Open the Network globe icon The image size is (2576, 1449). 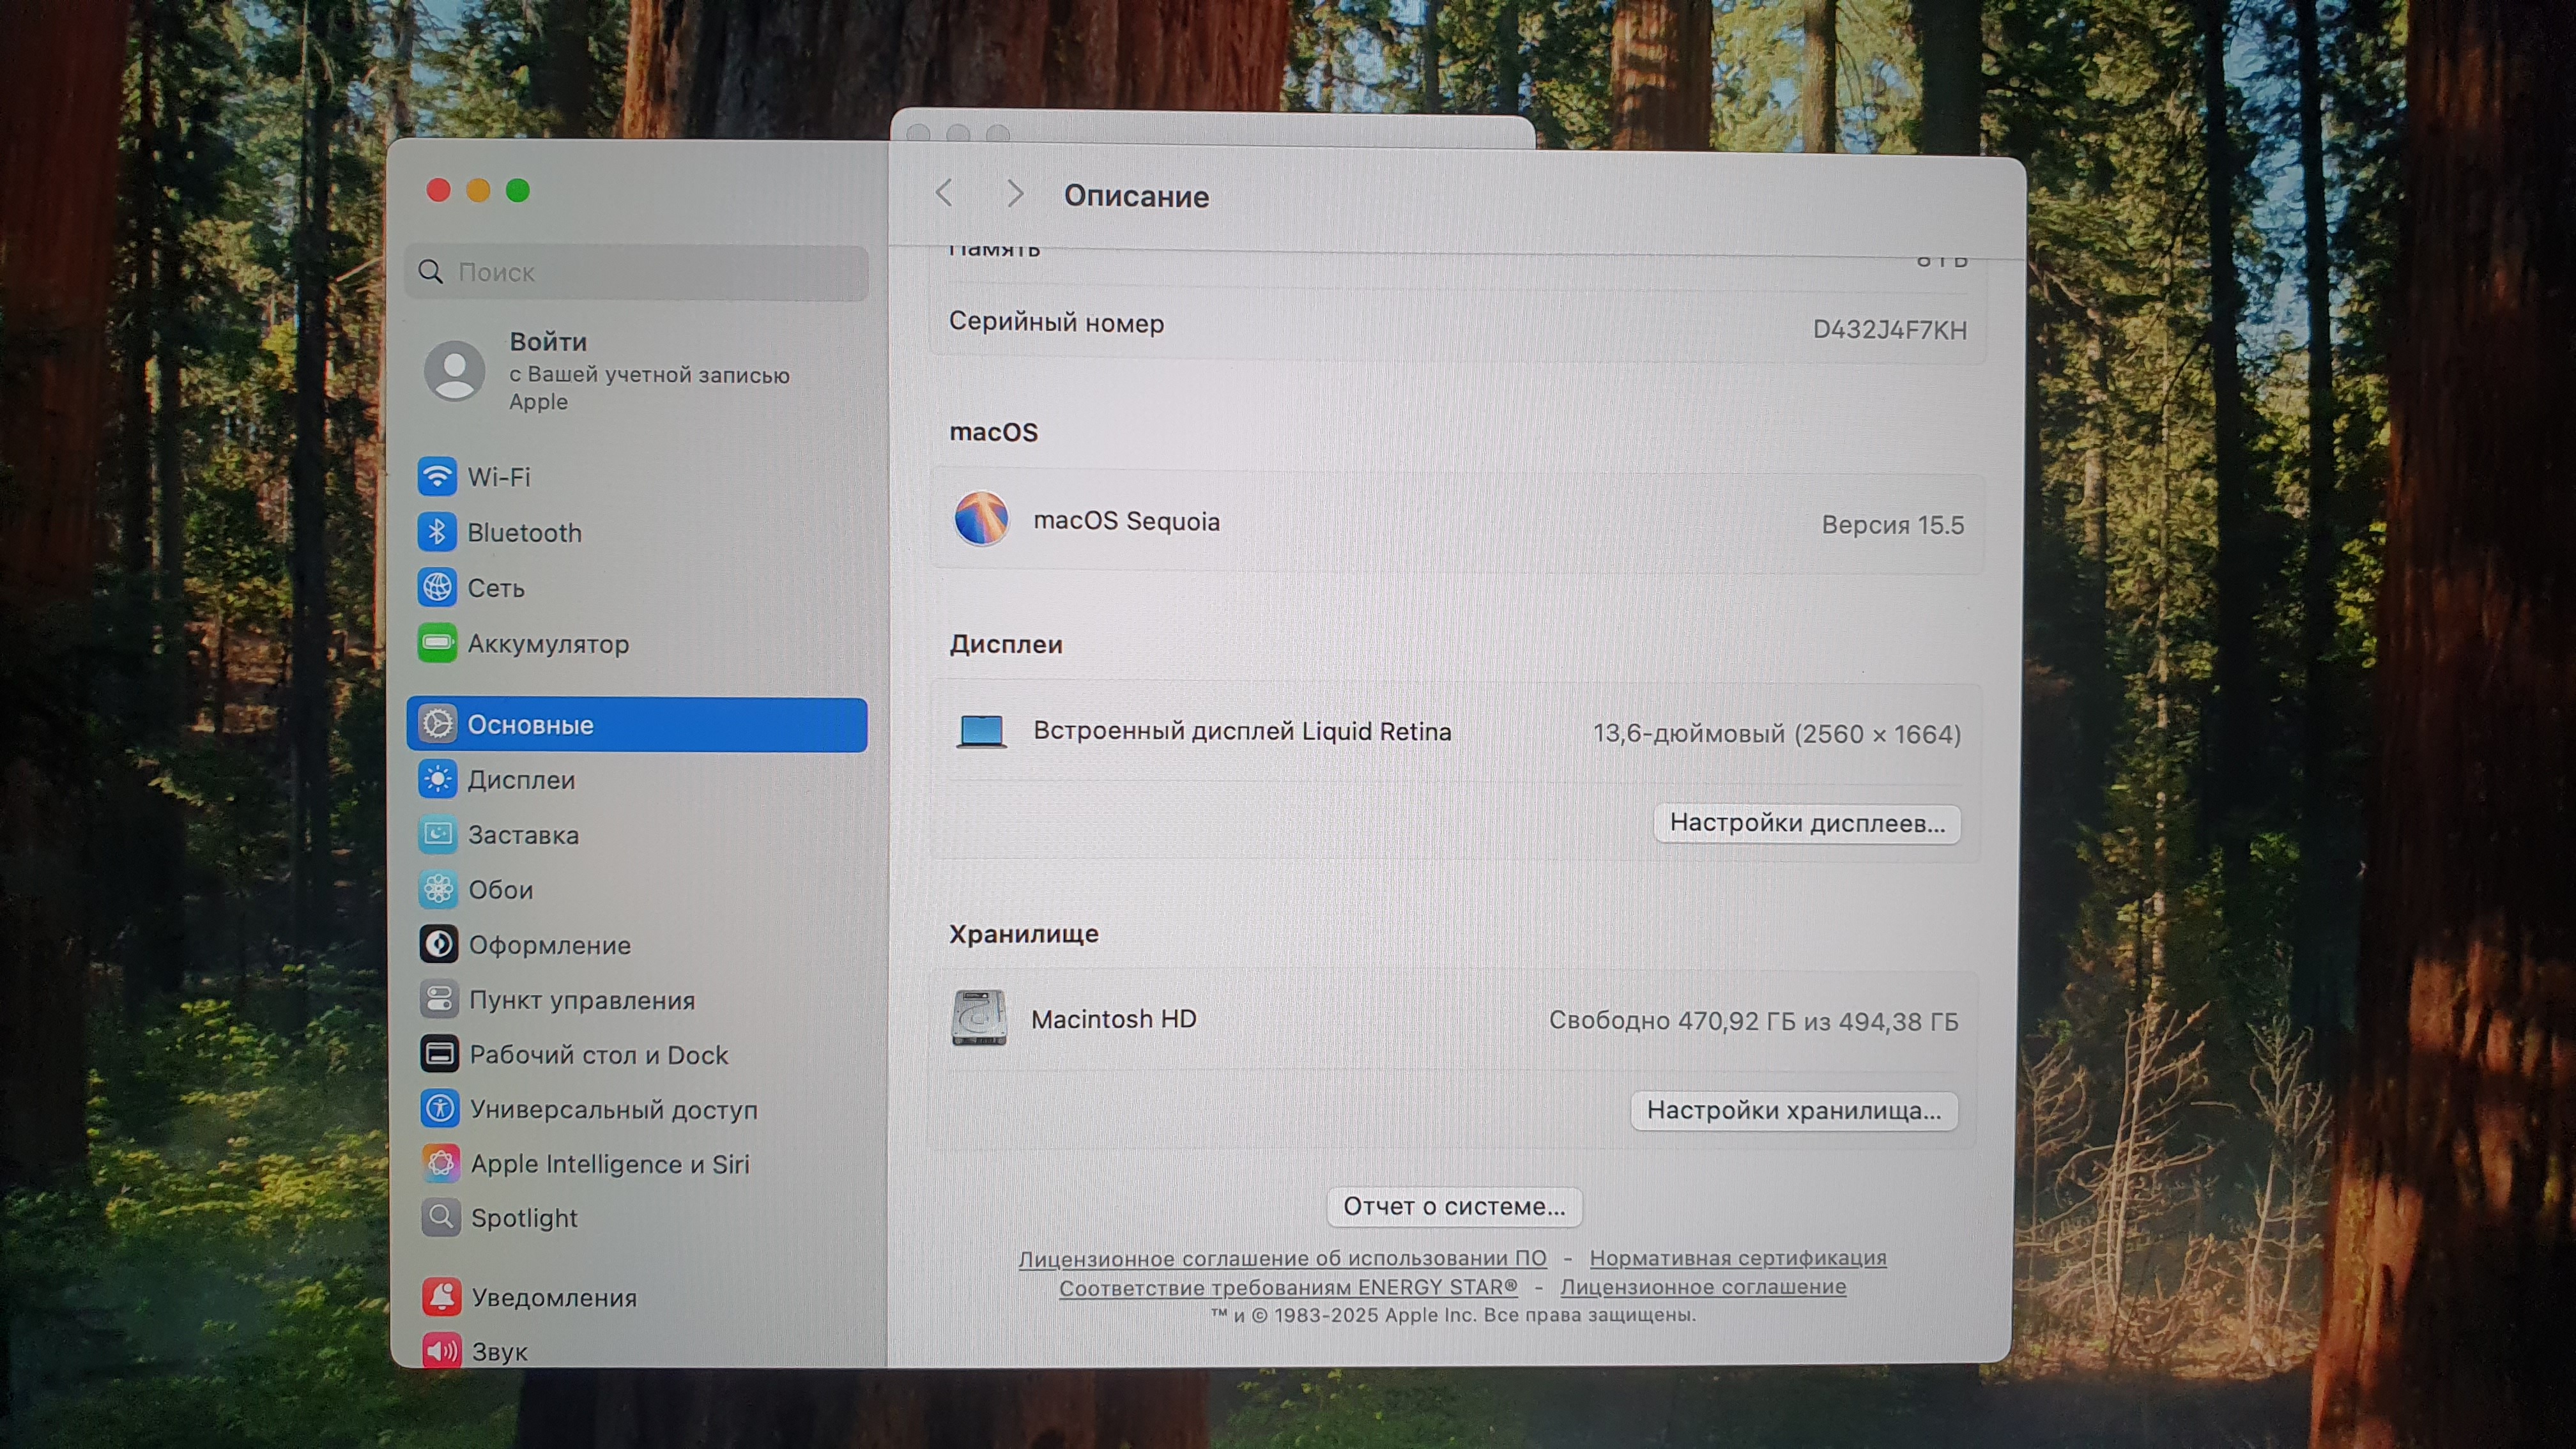tap(437, 587)
